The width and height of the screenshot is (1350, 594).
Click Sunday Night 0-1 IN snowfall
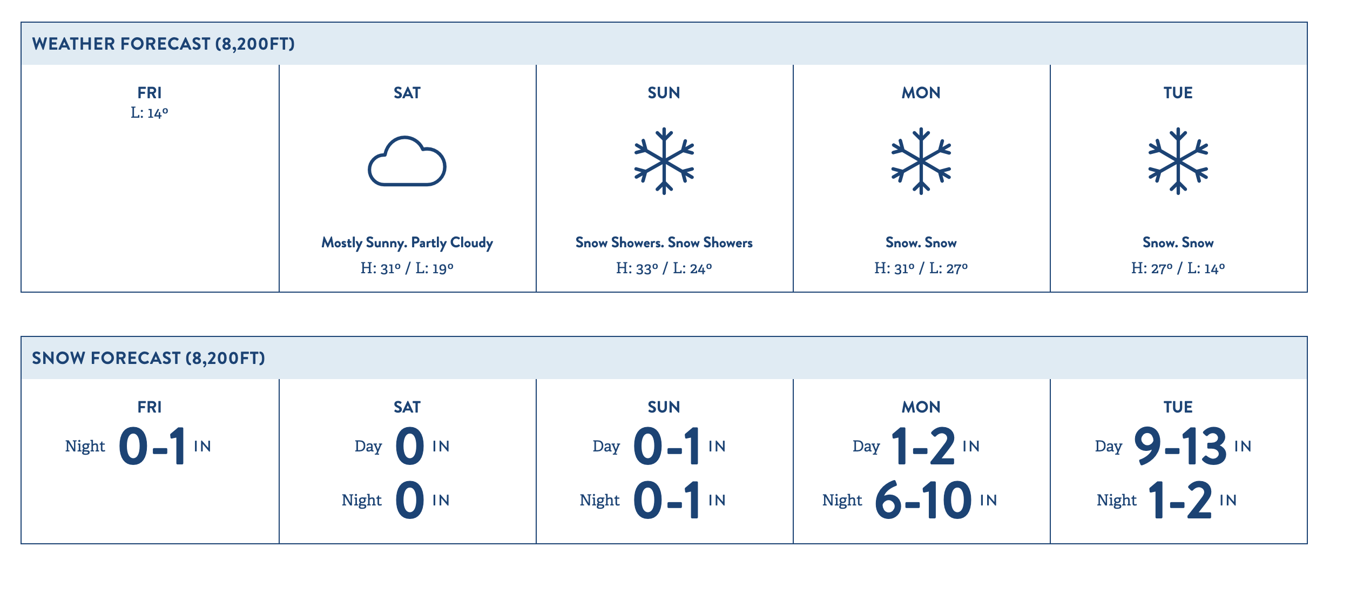[x=653, y=500]
